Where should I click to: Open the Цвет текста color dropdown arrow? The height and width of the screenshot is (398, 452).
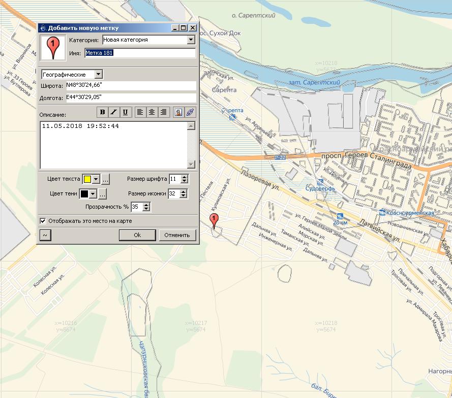coord(96,179)
